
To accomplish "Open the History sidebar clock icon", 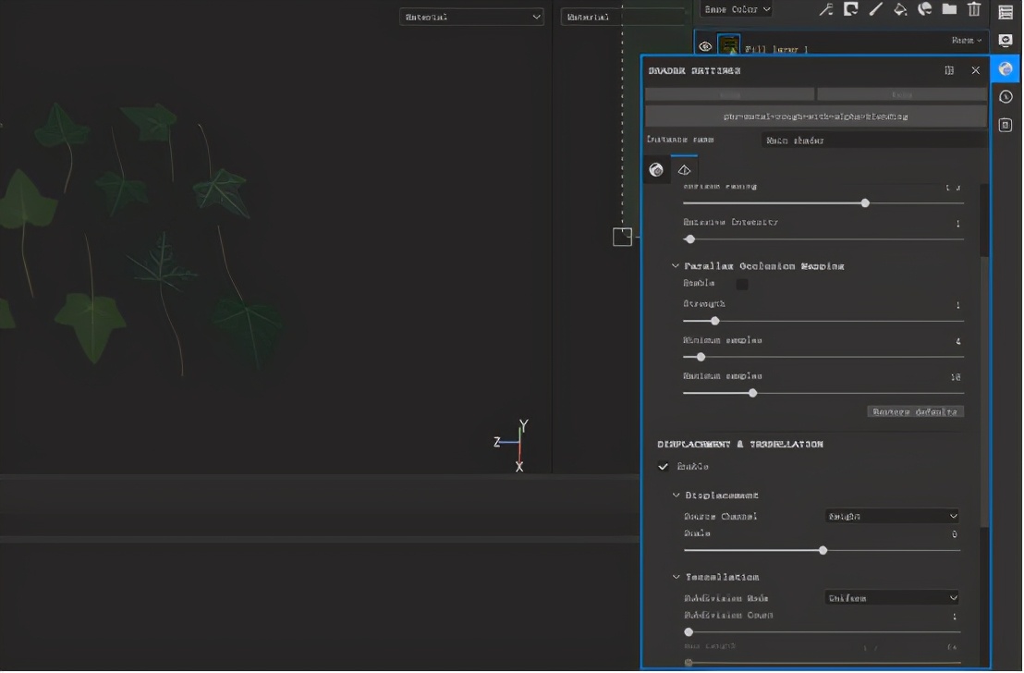I will pos(1006,97).
